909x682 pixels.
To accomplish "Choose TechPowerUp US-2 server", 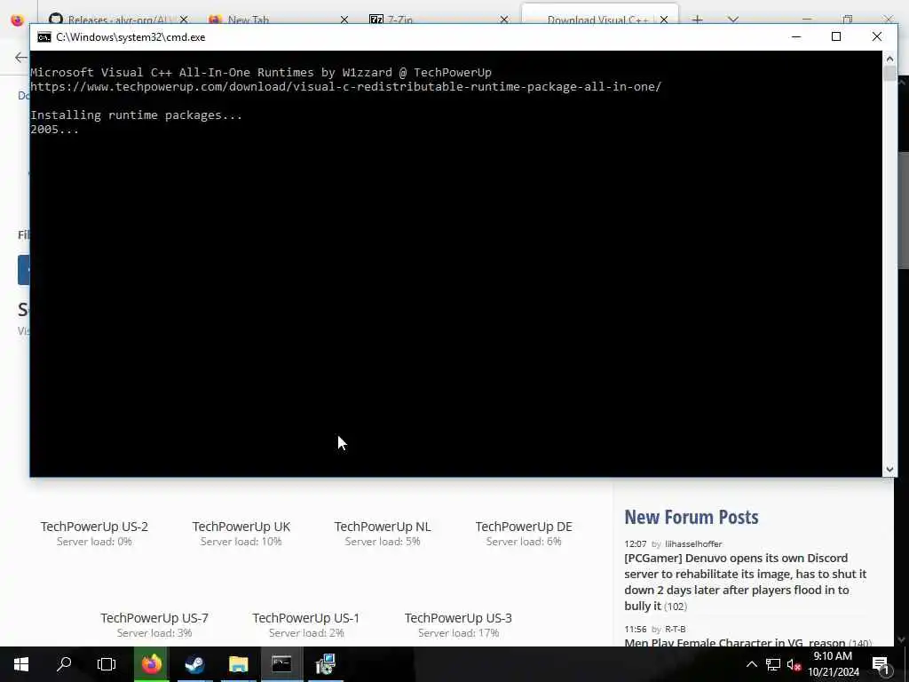I will pos(94,527).
